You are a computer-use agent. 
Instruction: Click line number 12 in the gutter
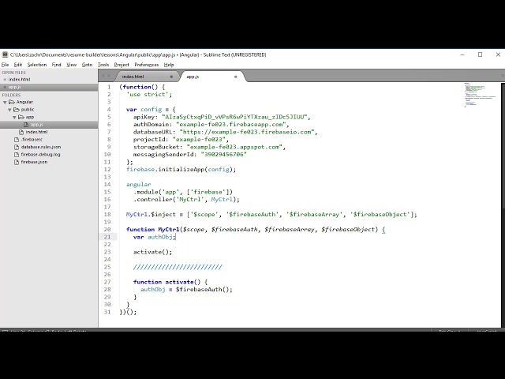coord(107,170)
